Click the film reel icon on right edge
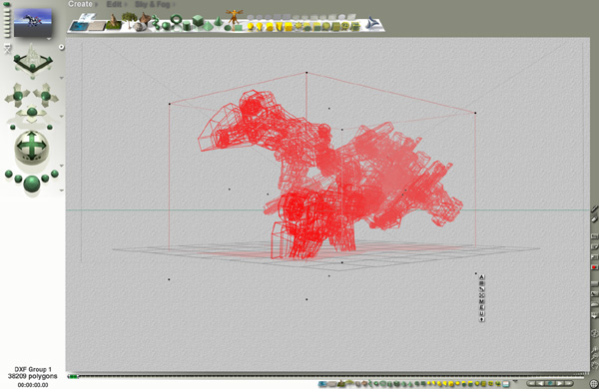The height and width of the screenshot is (389, 599). point(594,333)
